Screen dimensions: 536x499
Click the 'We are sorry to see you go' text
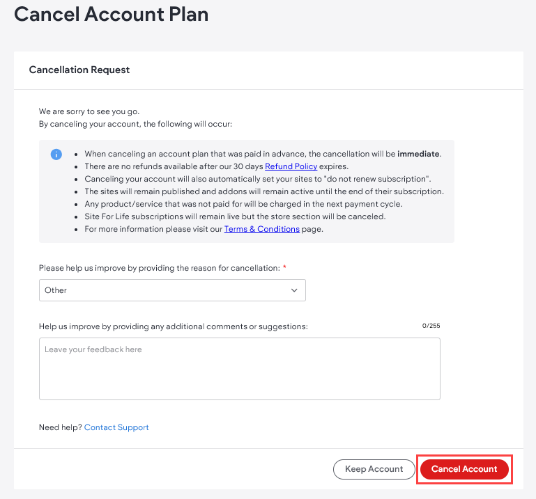pos(94,111)
